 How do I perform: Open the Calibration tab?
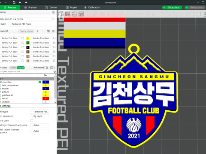(x=92, y=8)
